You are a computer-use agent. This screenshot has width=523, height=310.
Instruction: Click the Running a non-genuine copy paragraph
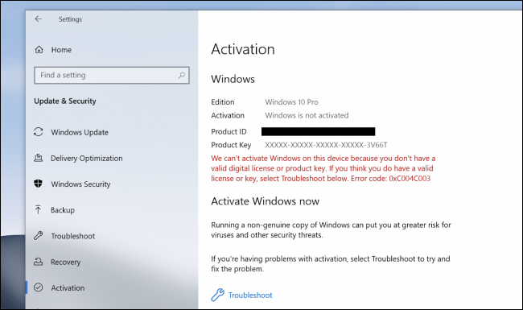(x=331, y=230)
